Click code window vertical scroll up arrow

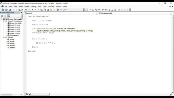coord(172,17)
